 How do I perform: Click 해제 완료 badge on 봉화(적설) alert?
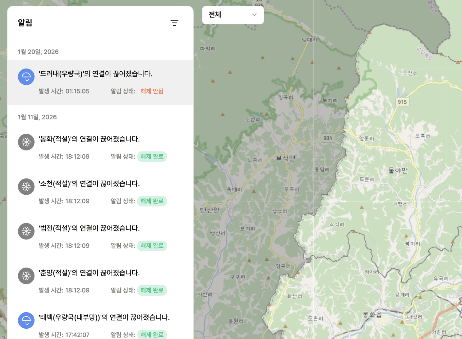[x=152, y=156]
